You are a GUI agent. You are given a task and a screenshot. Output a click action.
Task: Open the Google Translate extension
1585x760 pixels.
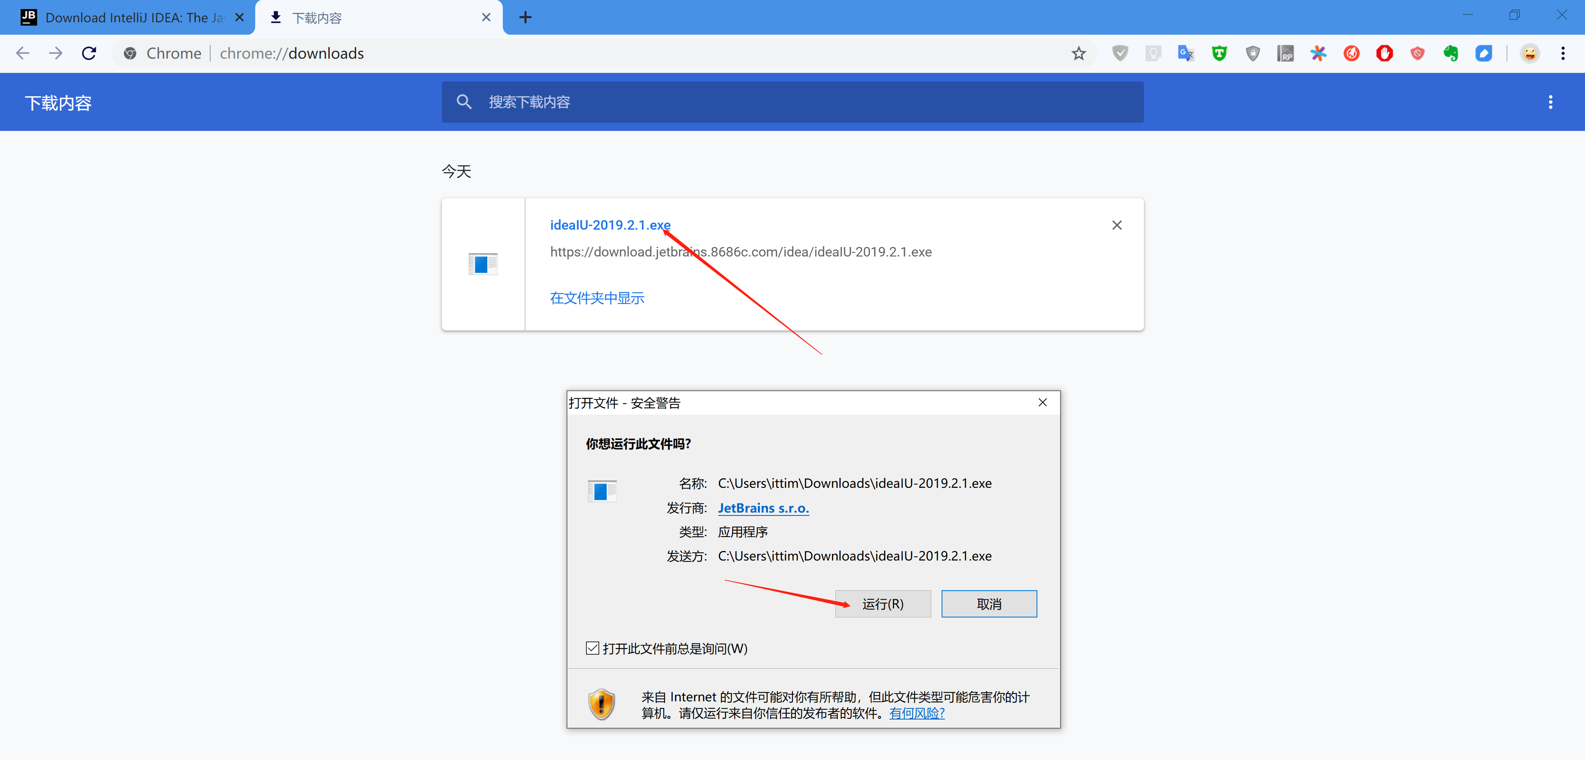pyautogui.click(x=1186, y=54)
